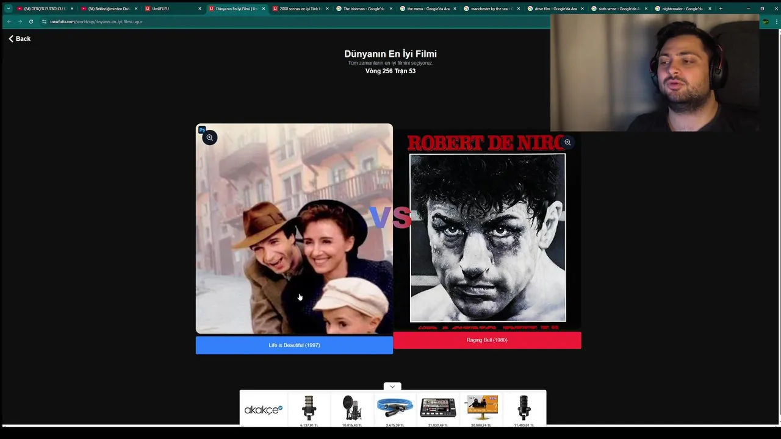Click the Vòng 256 Trận 53 text
This screenshot has width=781, height=439.
(390, 71)
